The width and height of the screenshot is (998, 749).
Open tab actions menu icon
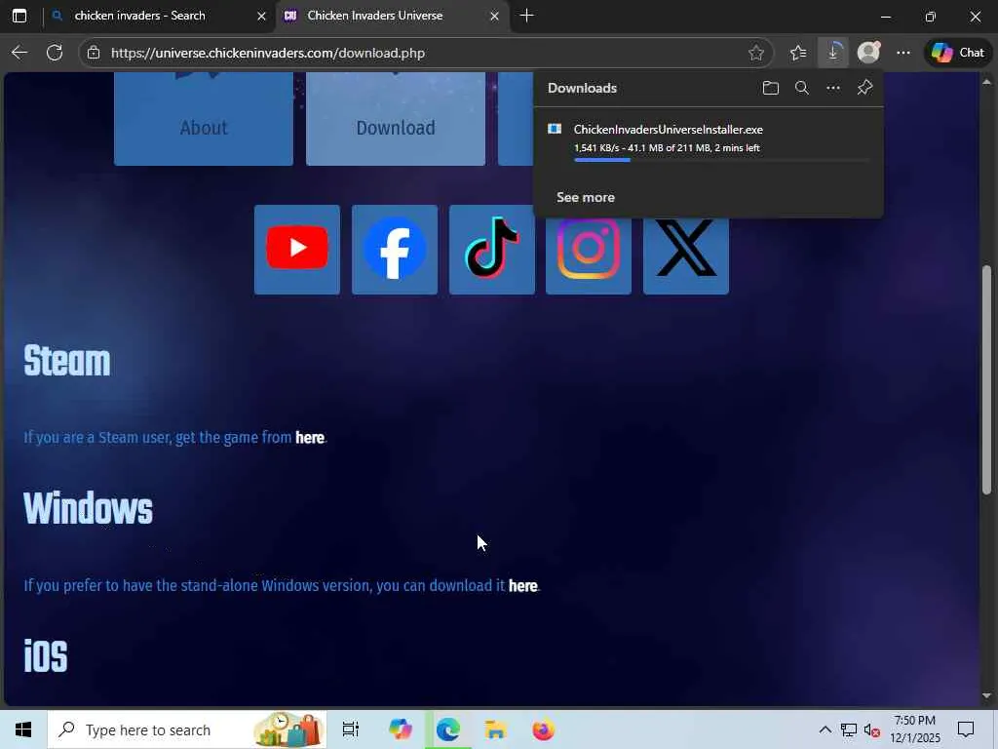coord(19,16)
